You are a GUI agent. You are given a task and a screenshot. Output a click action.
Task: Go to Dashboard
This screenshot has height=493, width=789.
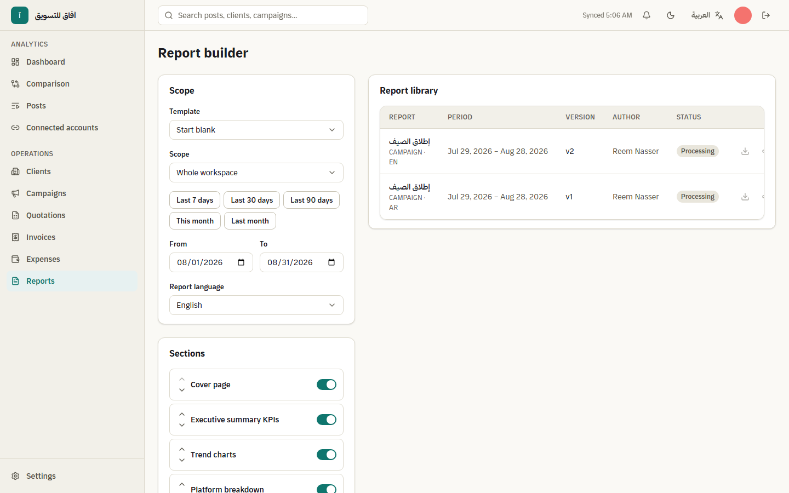click(x=72, y=62)
